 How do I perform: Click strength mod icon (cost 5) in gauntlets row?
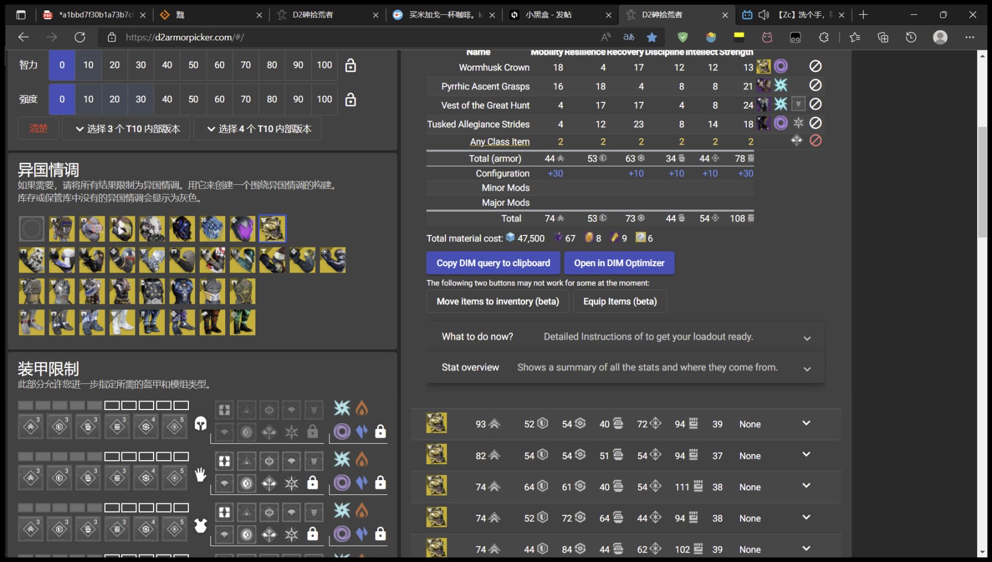pos(175,478)
